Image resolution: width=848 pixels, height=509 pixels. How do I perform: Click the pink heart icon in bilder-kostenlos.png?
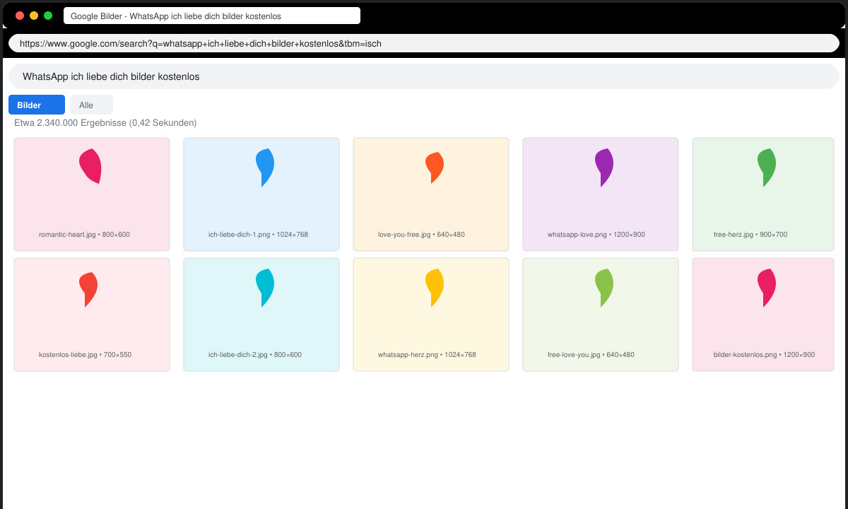(766, 288)
